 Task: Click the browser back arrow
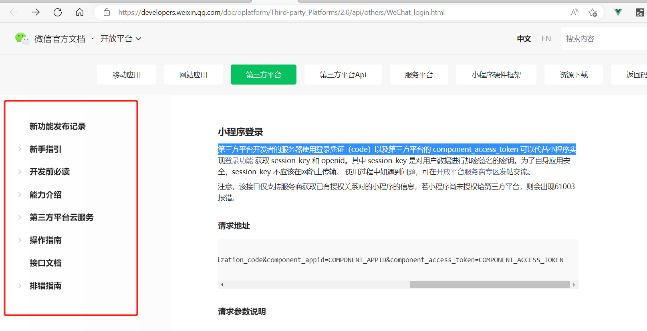(x=14, y=12)
